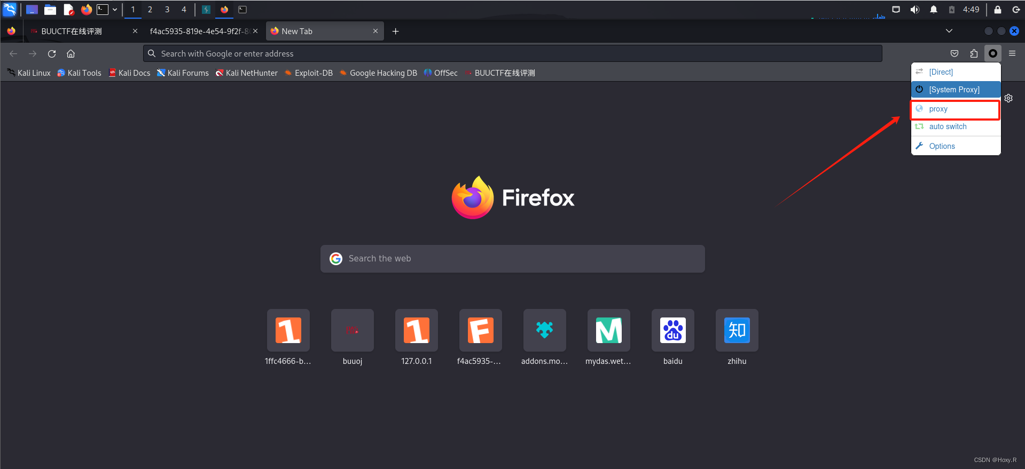This screenshot has width=1025, height=469.
Task: Click the new tab page settings gear
Action: tap(1008, 98)
